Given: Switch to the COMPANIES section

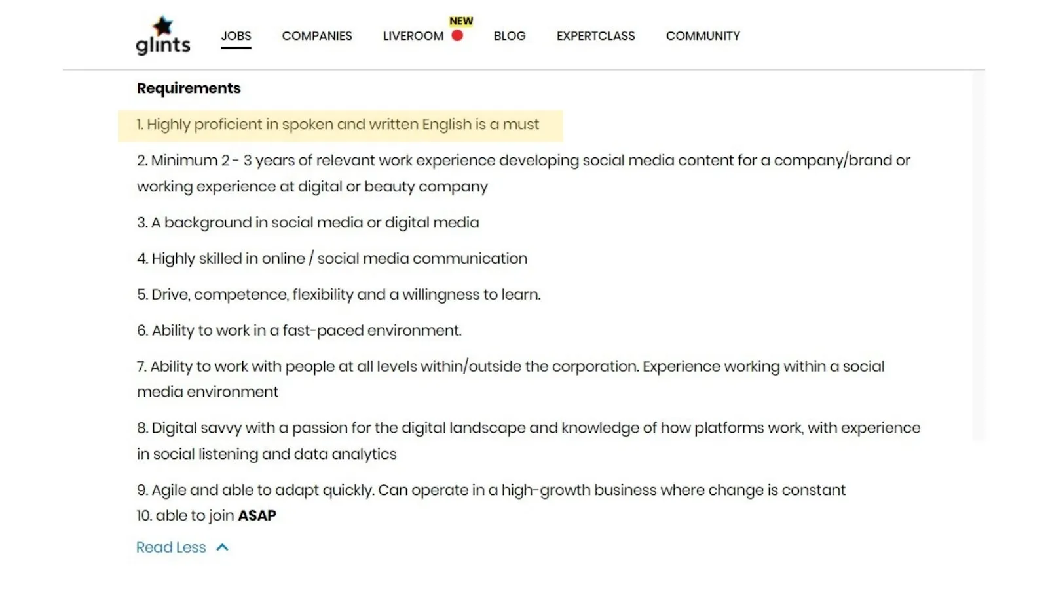Looking at the screenshot, I should click(317, 36).
